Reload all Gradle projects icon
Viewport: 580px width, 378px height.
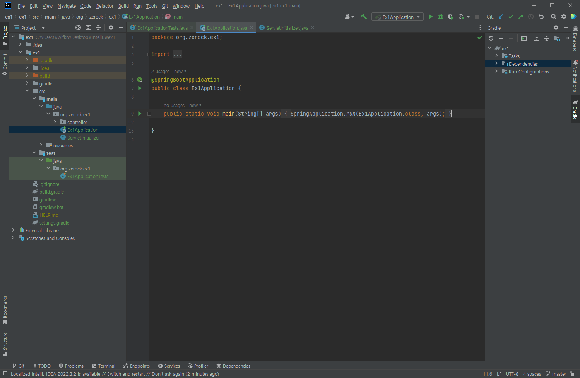click(491, 38)
